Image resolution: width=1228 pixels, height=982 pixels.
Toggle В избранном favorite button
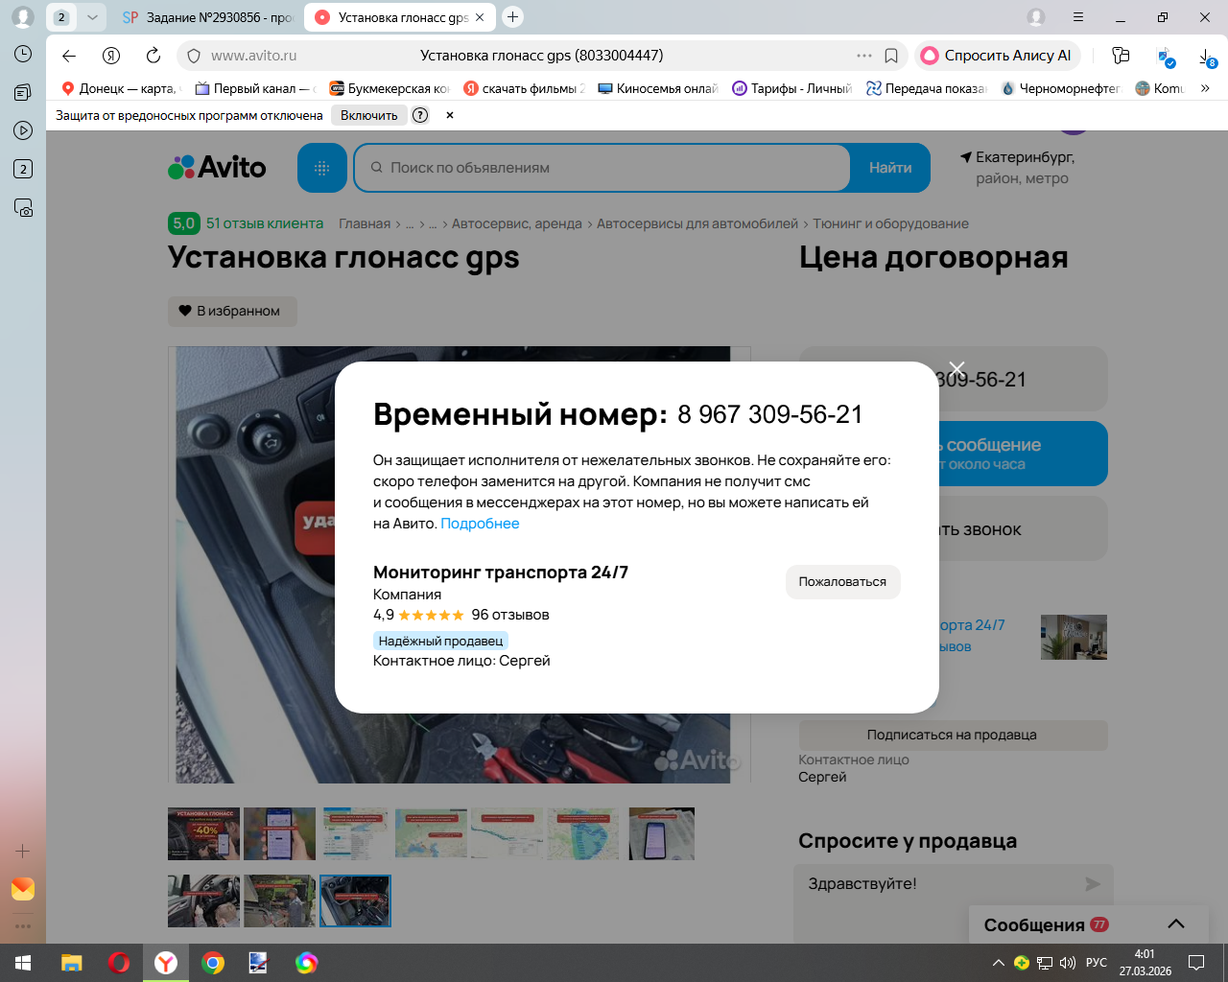coord(232,311)
